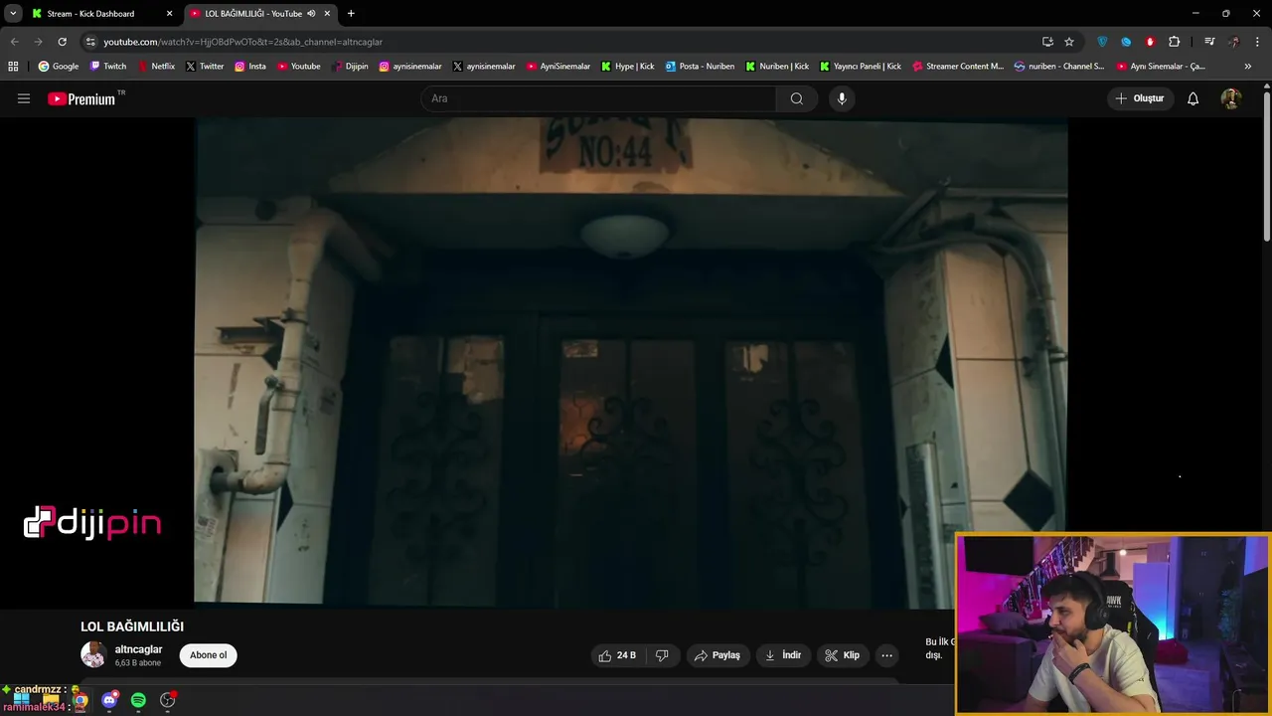Bookmark this page with star icon
Image resolution: width=1272 pixels, height=716 pixels.
(x=1069, y=42)
